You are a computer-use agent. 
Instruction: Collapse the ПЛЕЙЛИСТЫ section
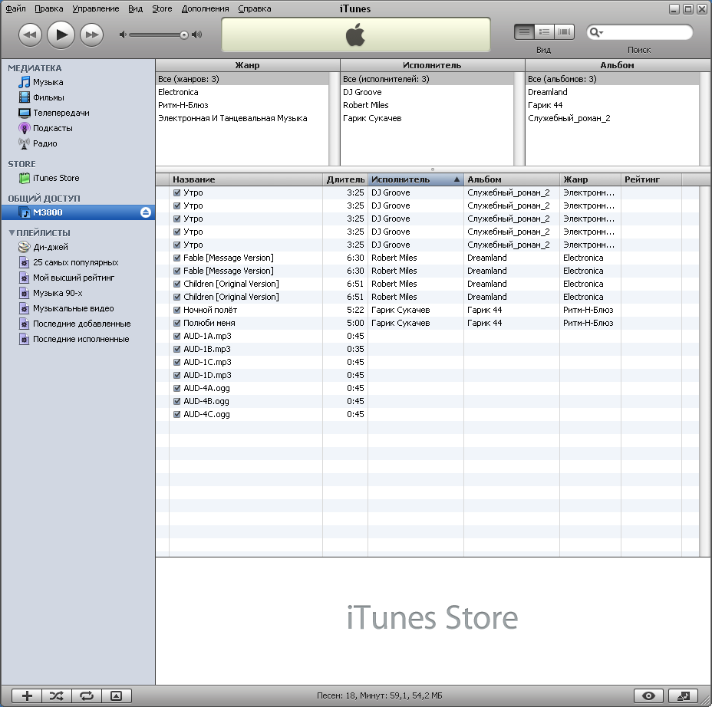tap(12, 233)
